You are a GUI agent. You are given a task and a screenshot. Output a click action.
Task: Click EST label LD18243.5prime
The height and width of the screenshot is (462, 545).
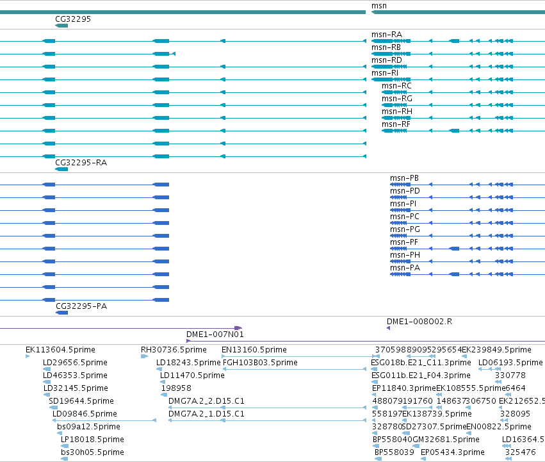click(x=188, y=363)
